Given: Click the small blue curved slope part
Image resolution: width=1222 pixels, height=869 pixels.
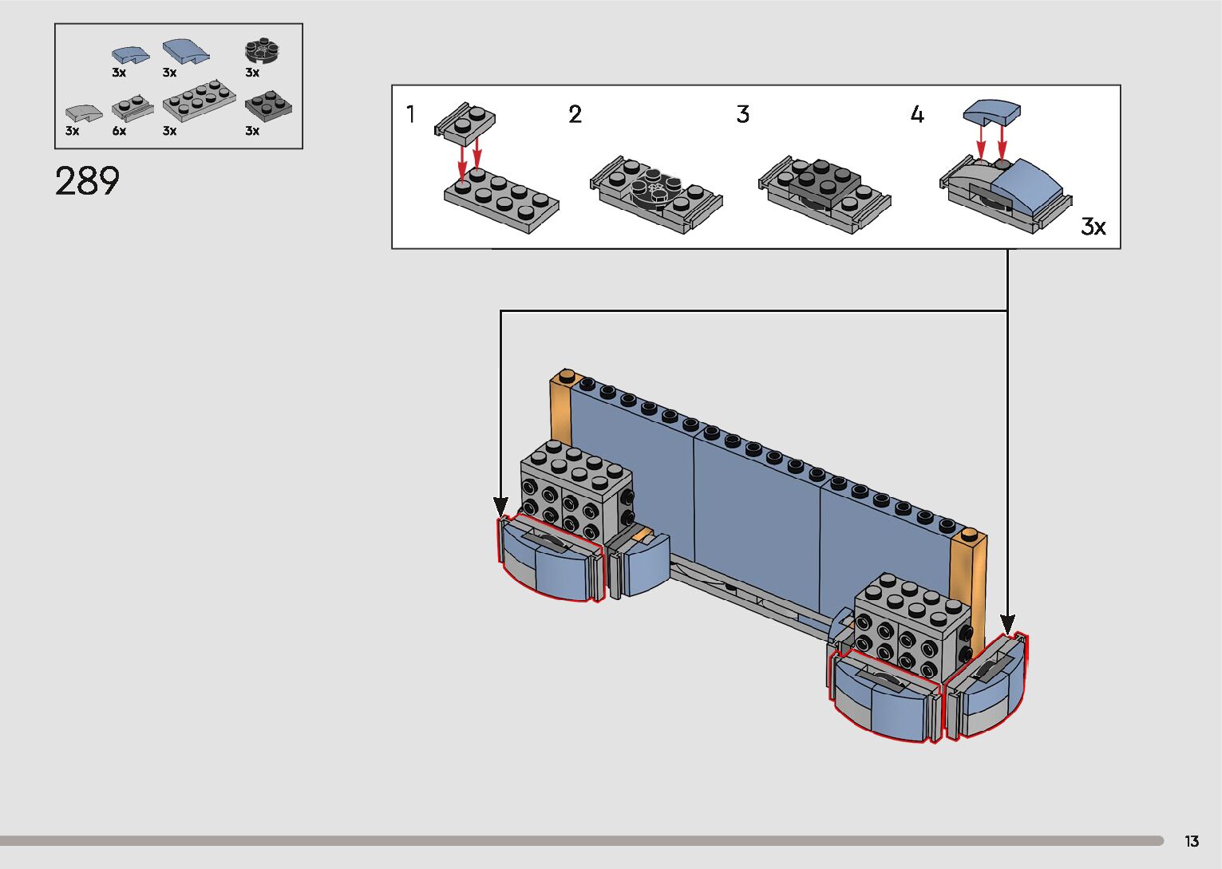Looking at the screenshot, I should pos(129,56).
